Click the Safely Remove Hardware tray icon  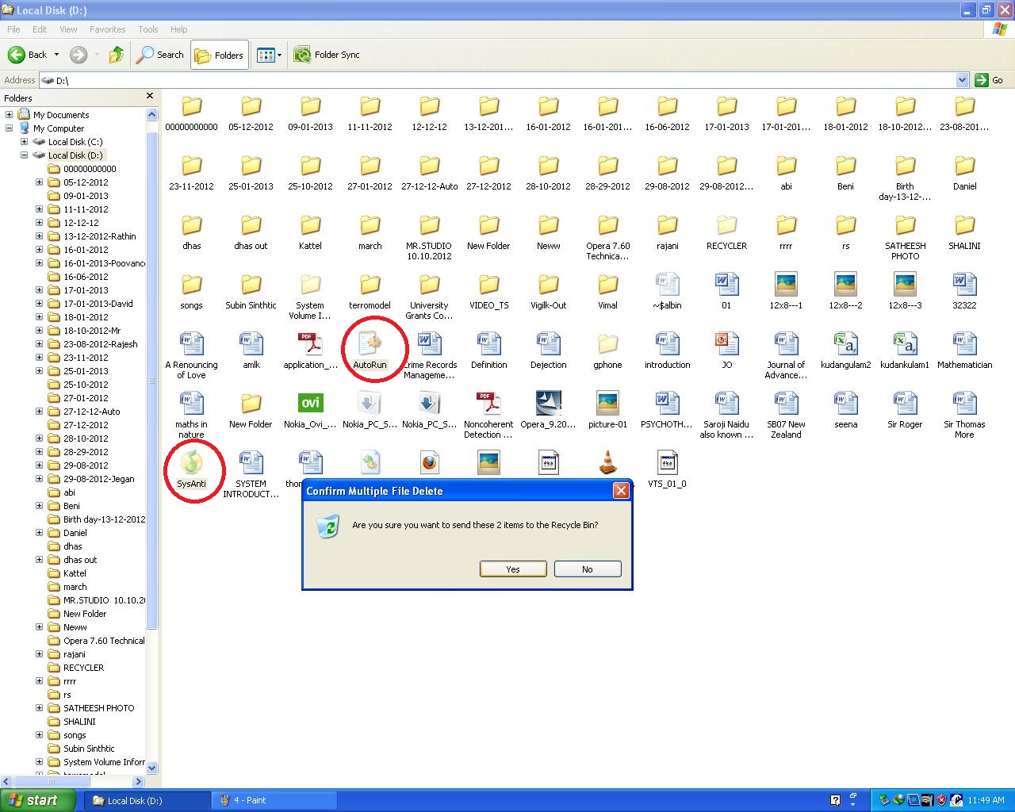click(x=883, y=800)
